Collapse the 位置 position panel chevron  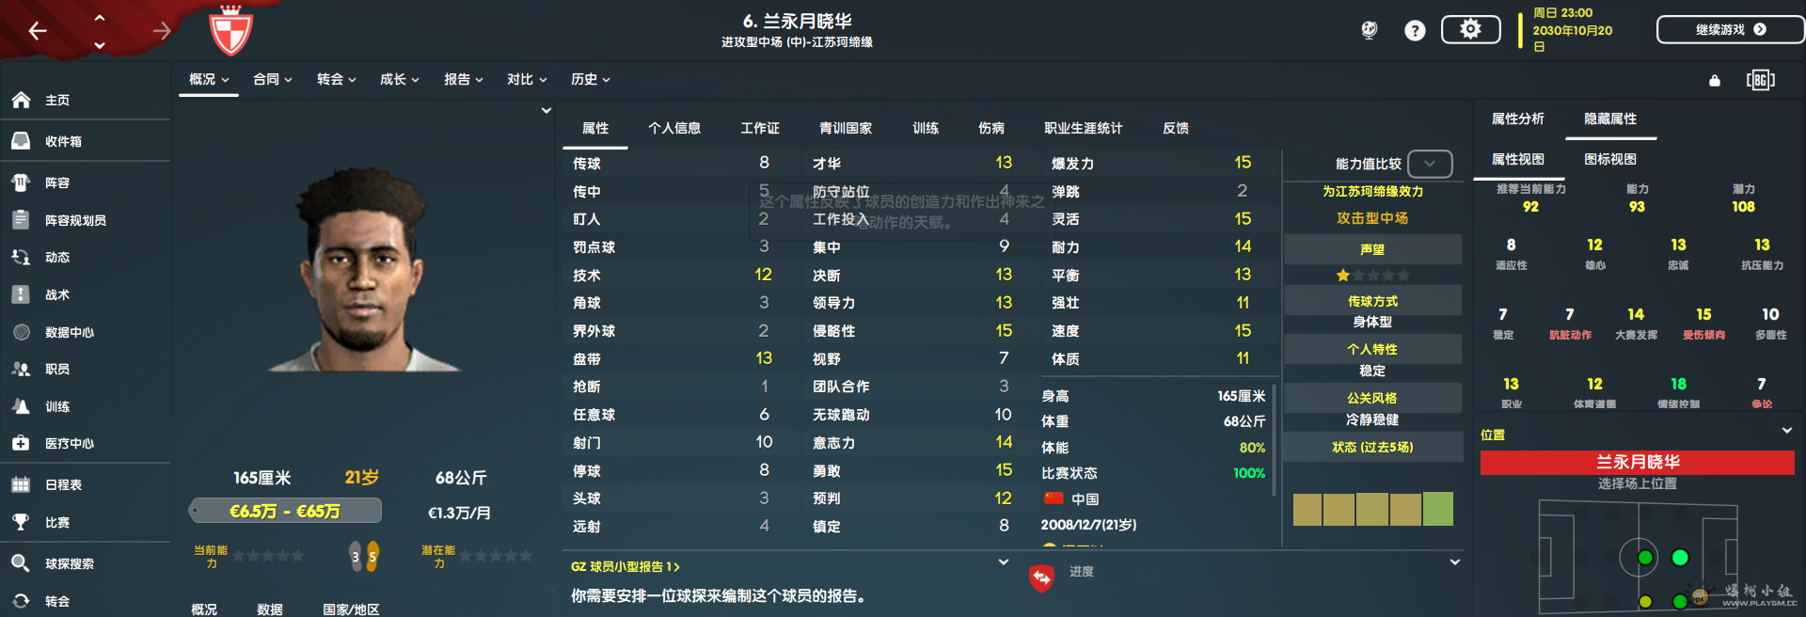tap(1786, 431)
